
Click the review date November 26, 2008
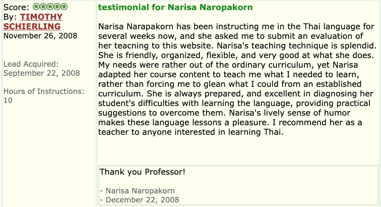point(40,36)
